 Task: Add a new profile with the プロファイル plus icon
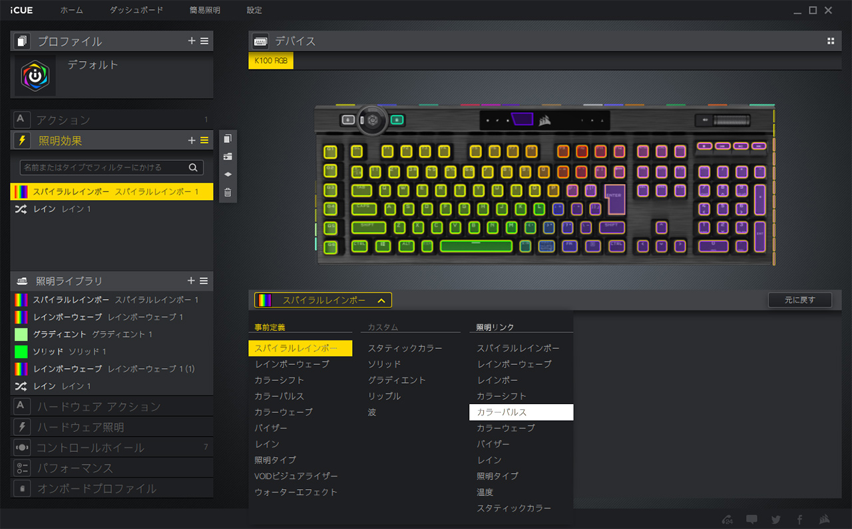pos(192,41)
